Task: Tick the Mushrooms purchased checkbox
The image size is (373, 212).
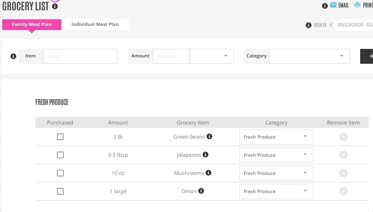Action: click(60, 173)
